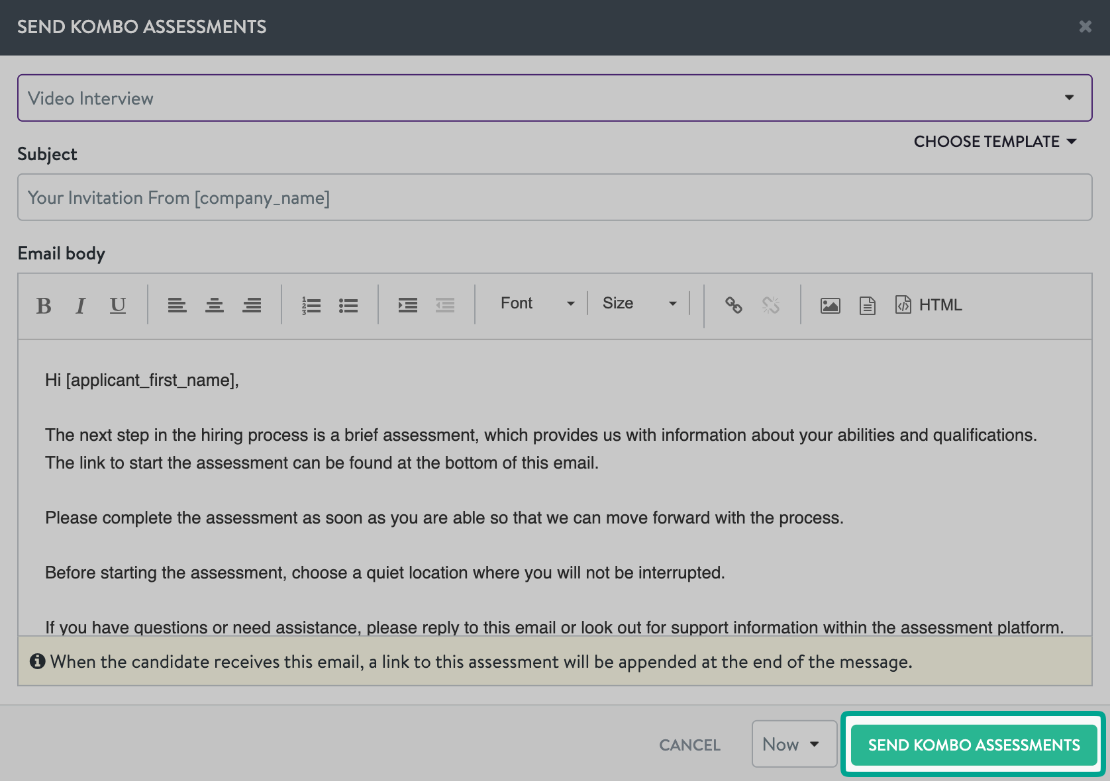Decrease paragraph indent

(x=445, y=305)
